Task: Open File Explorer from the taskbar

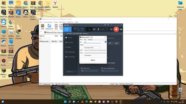Action: pyautogui.click(x=91, y=102)
